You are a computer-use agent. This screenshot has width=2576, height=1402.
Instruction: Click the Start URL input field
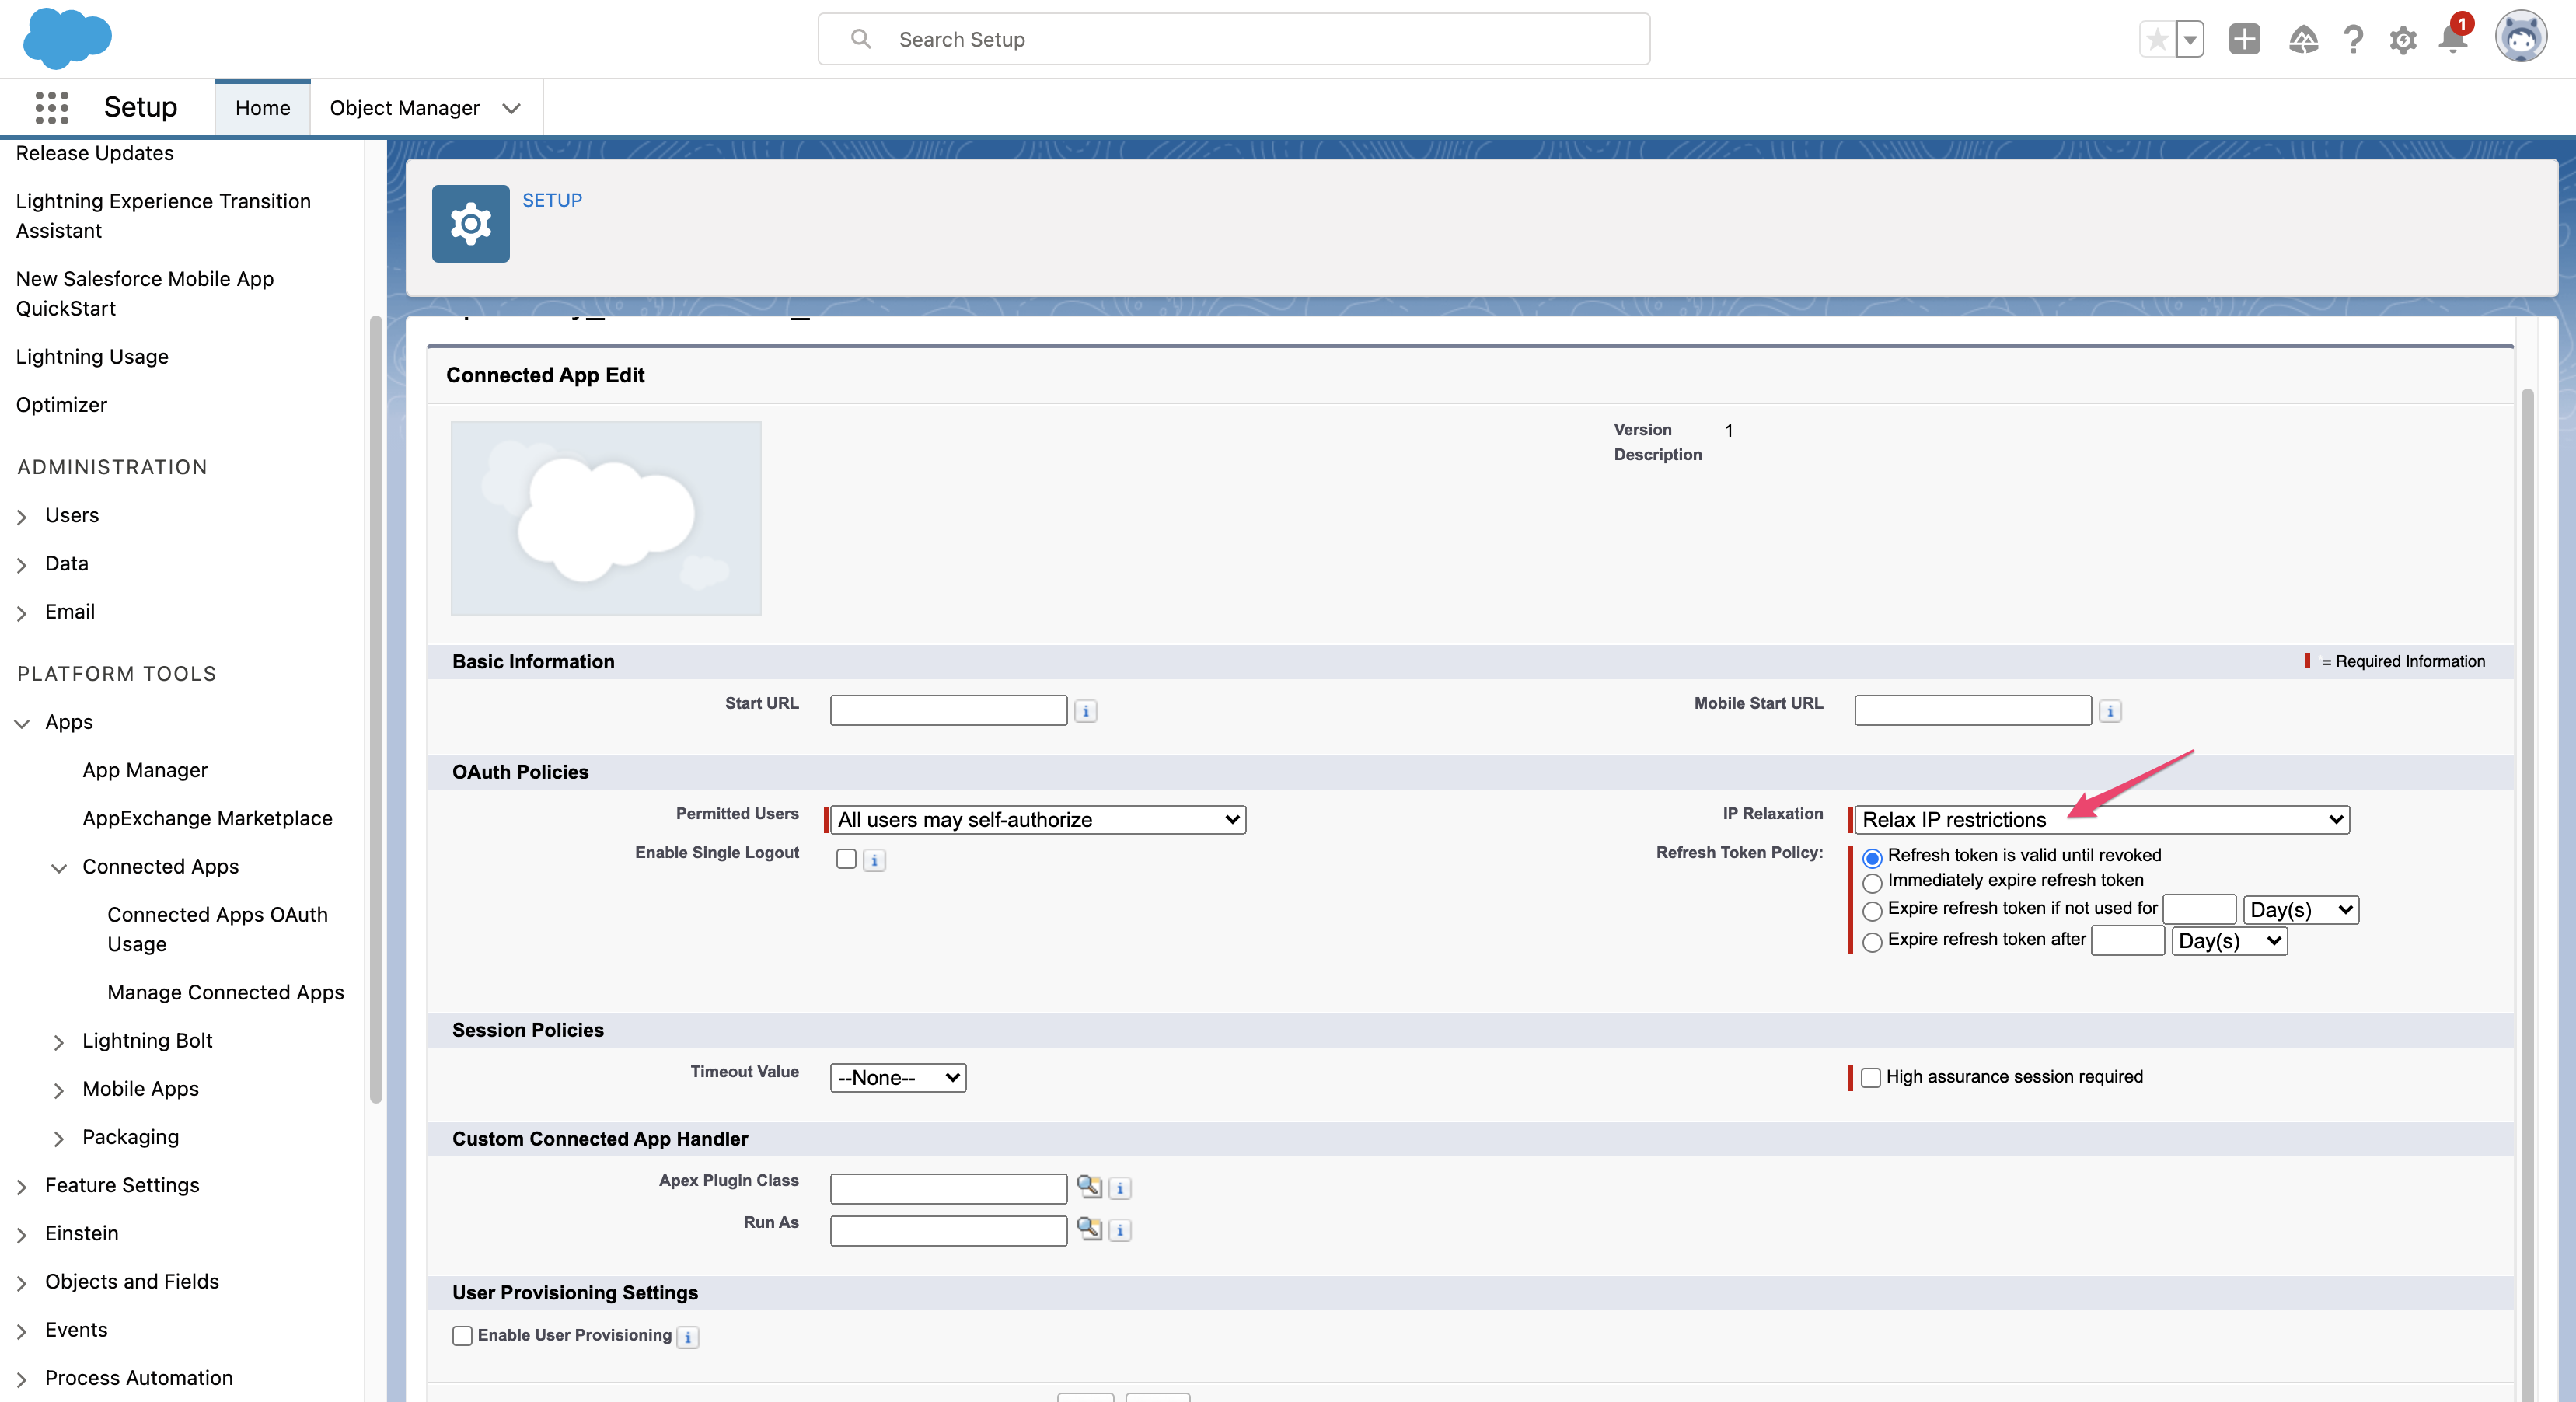coord(948,710)
